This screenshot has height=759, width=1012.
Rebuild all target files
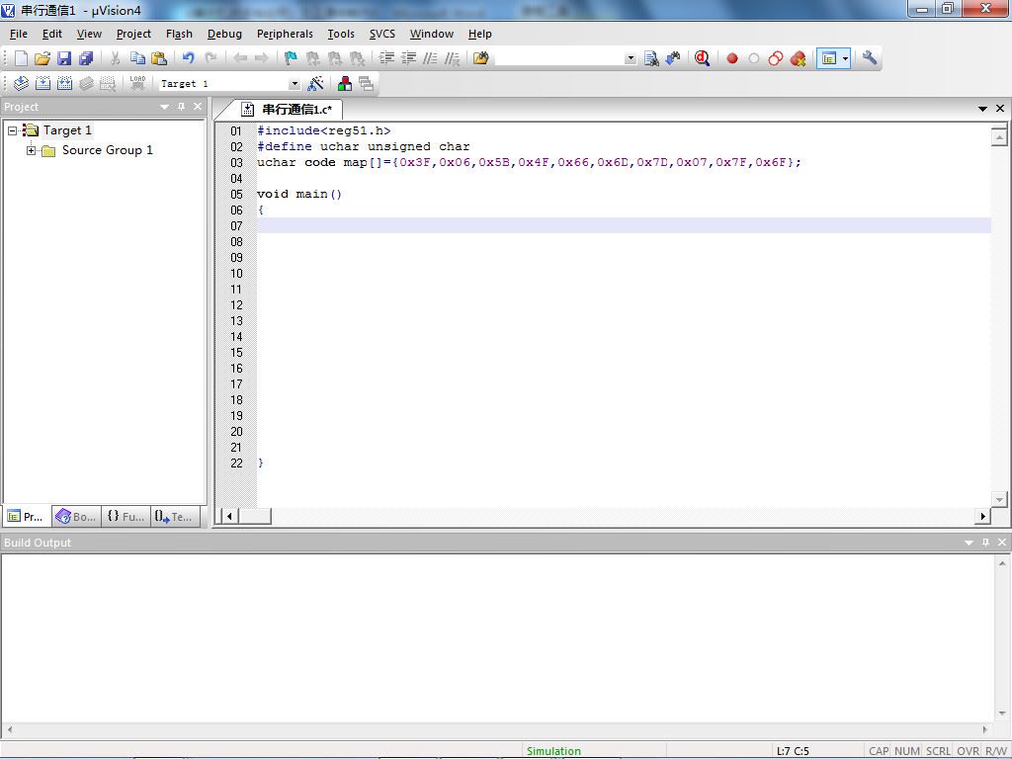pos(64,83)
